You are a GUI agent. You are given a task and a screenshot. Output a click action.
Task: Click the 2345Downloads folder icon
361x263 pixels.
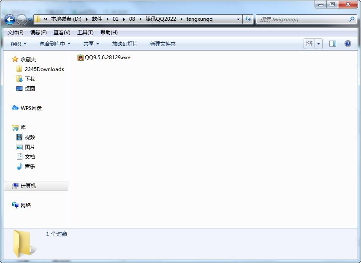(x=19, y=69)
